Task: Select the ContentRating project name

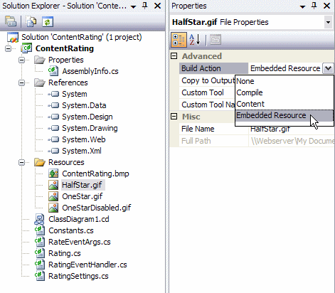Action: pyautogui.click(x=65, y=48)
